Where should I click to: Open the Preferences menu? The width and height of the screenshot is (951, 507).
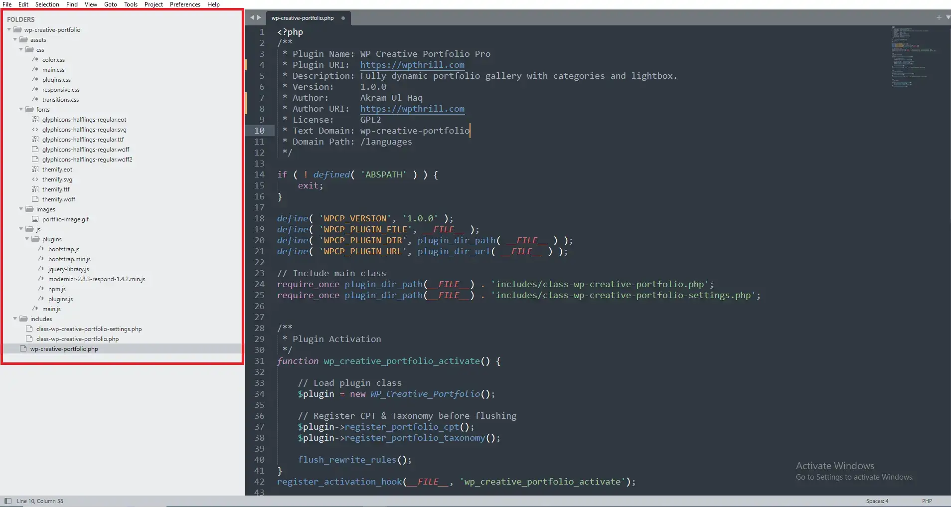tap(185, 4)
